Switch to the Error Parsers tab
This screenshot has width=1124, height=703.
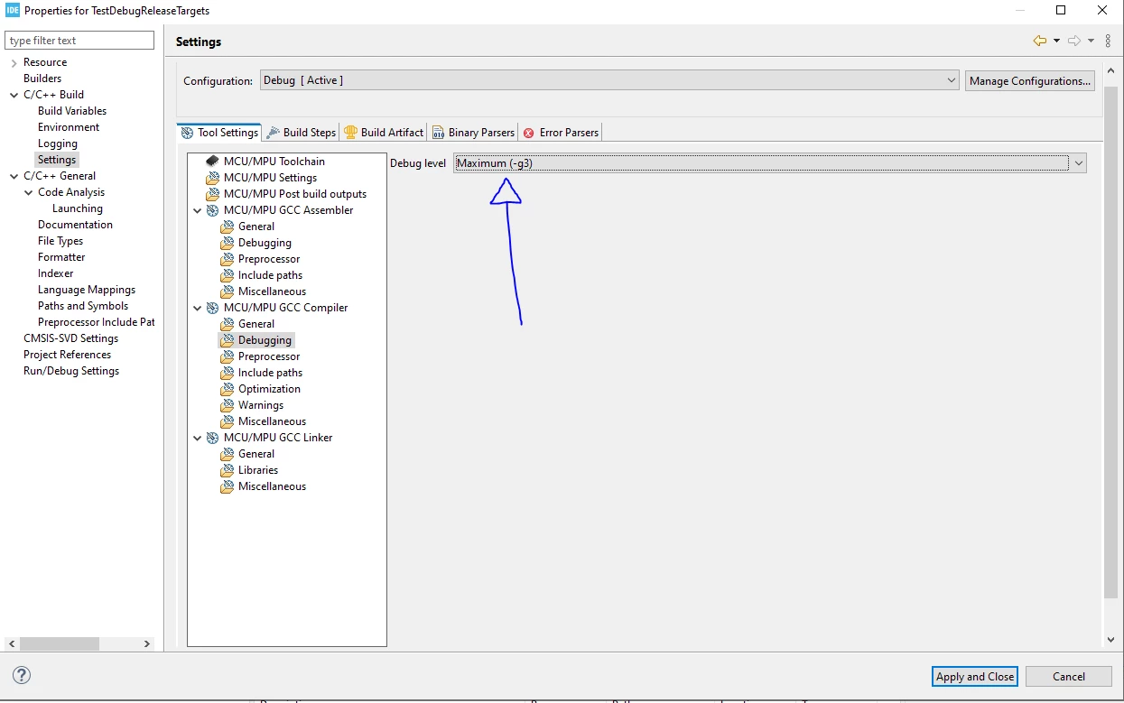pyautogui.click(x=561, y=132)
